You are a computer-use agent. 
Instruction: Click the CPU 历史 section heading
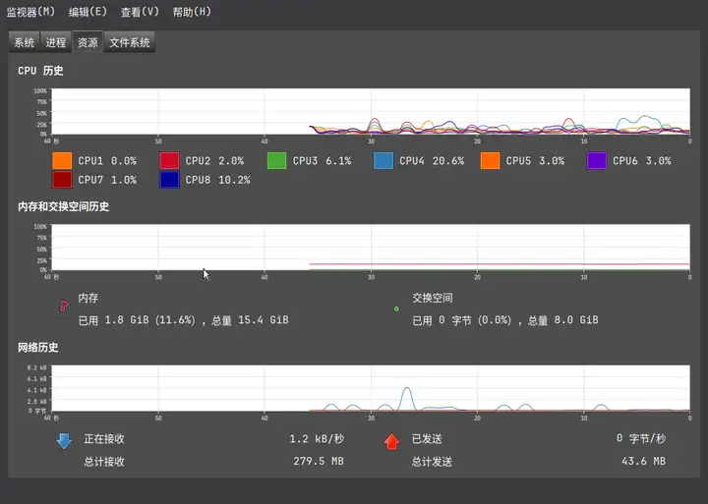coord(40,71)
